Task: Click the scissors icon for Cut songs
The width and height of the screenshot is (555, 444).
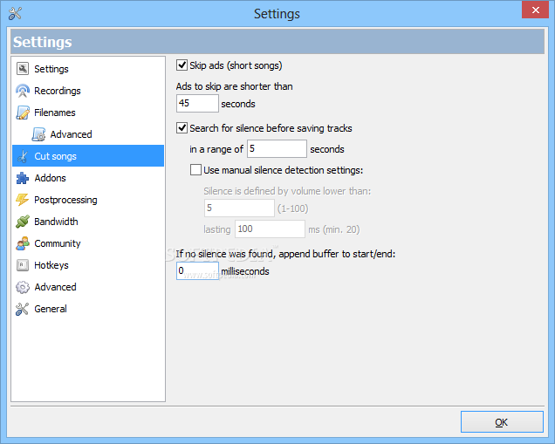Action: (23, 156)
